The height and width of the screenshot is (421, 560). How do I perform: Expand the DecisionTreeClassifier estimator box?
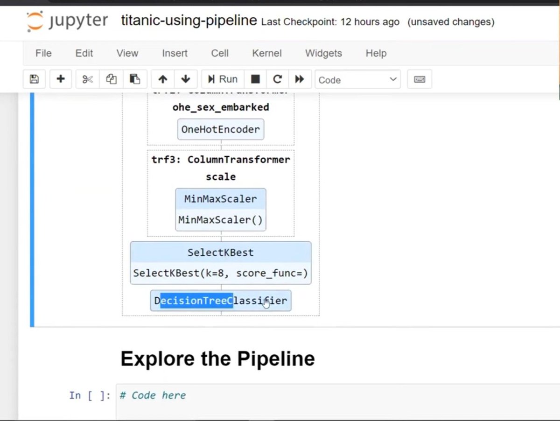pyautogui.click(x=221, y=301)
